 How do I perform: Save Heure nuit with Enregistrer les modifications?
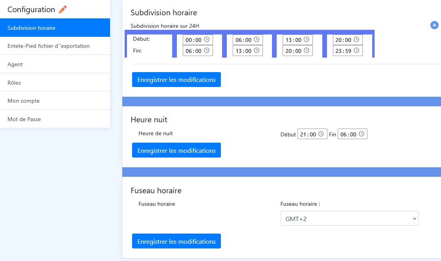(176, 150)
